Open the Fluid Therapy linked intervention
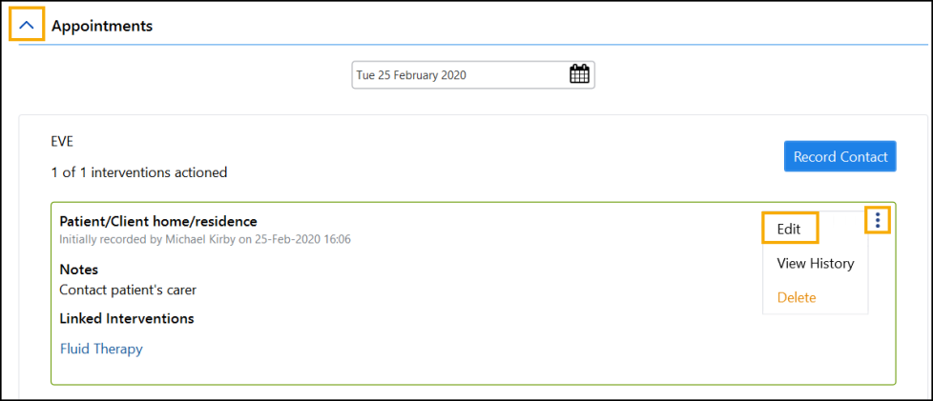 (101, 349)
